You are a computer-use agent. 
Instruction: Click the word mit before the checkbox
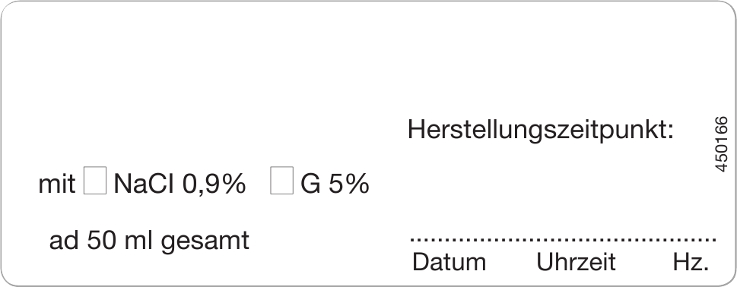click(56, 184)
